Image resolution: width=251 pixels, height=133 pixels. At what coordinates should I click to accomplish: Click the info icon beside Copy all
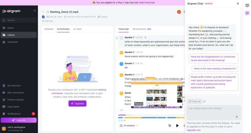[205, 101]
